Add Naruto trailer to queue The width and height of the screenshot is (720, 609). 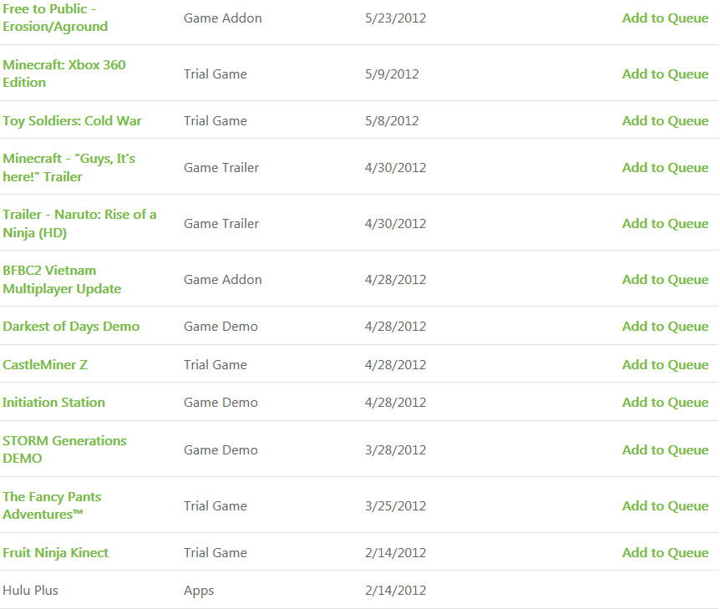(x=666, y=224)
